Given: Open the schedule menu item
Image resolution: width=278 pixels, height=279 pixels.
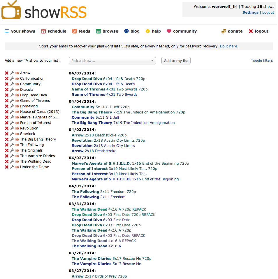Looking at the screenshot, I should pyautogui.click(x=54, y=31).
